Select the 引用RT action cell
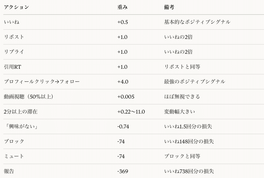 (x=12, y=67)
